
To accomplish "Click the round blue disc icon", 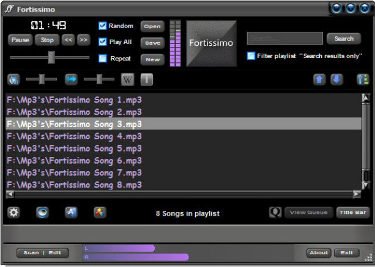I will coord(42,213).
